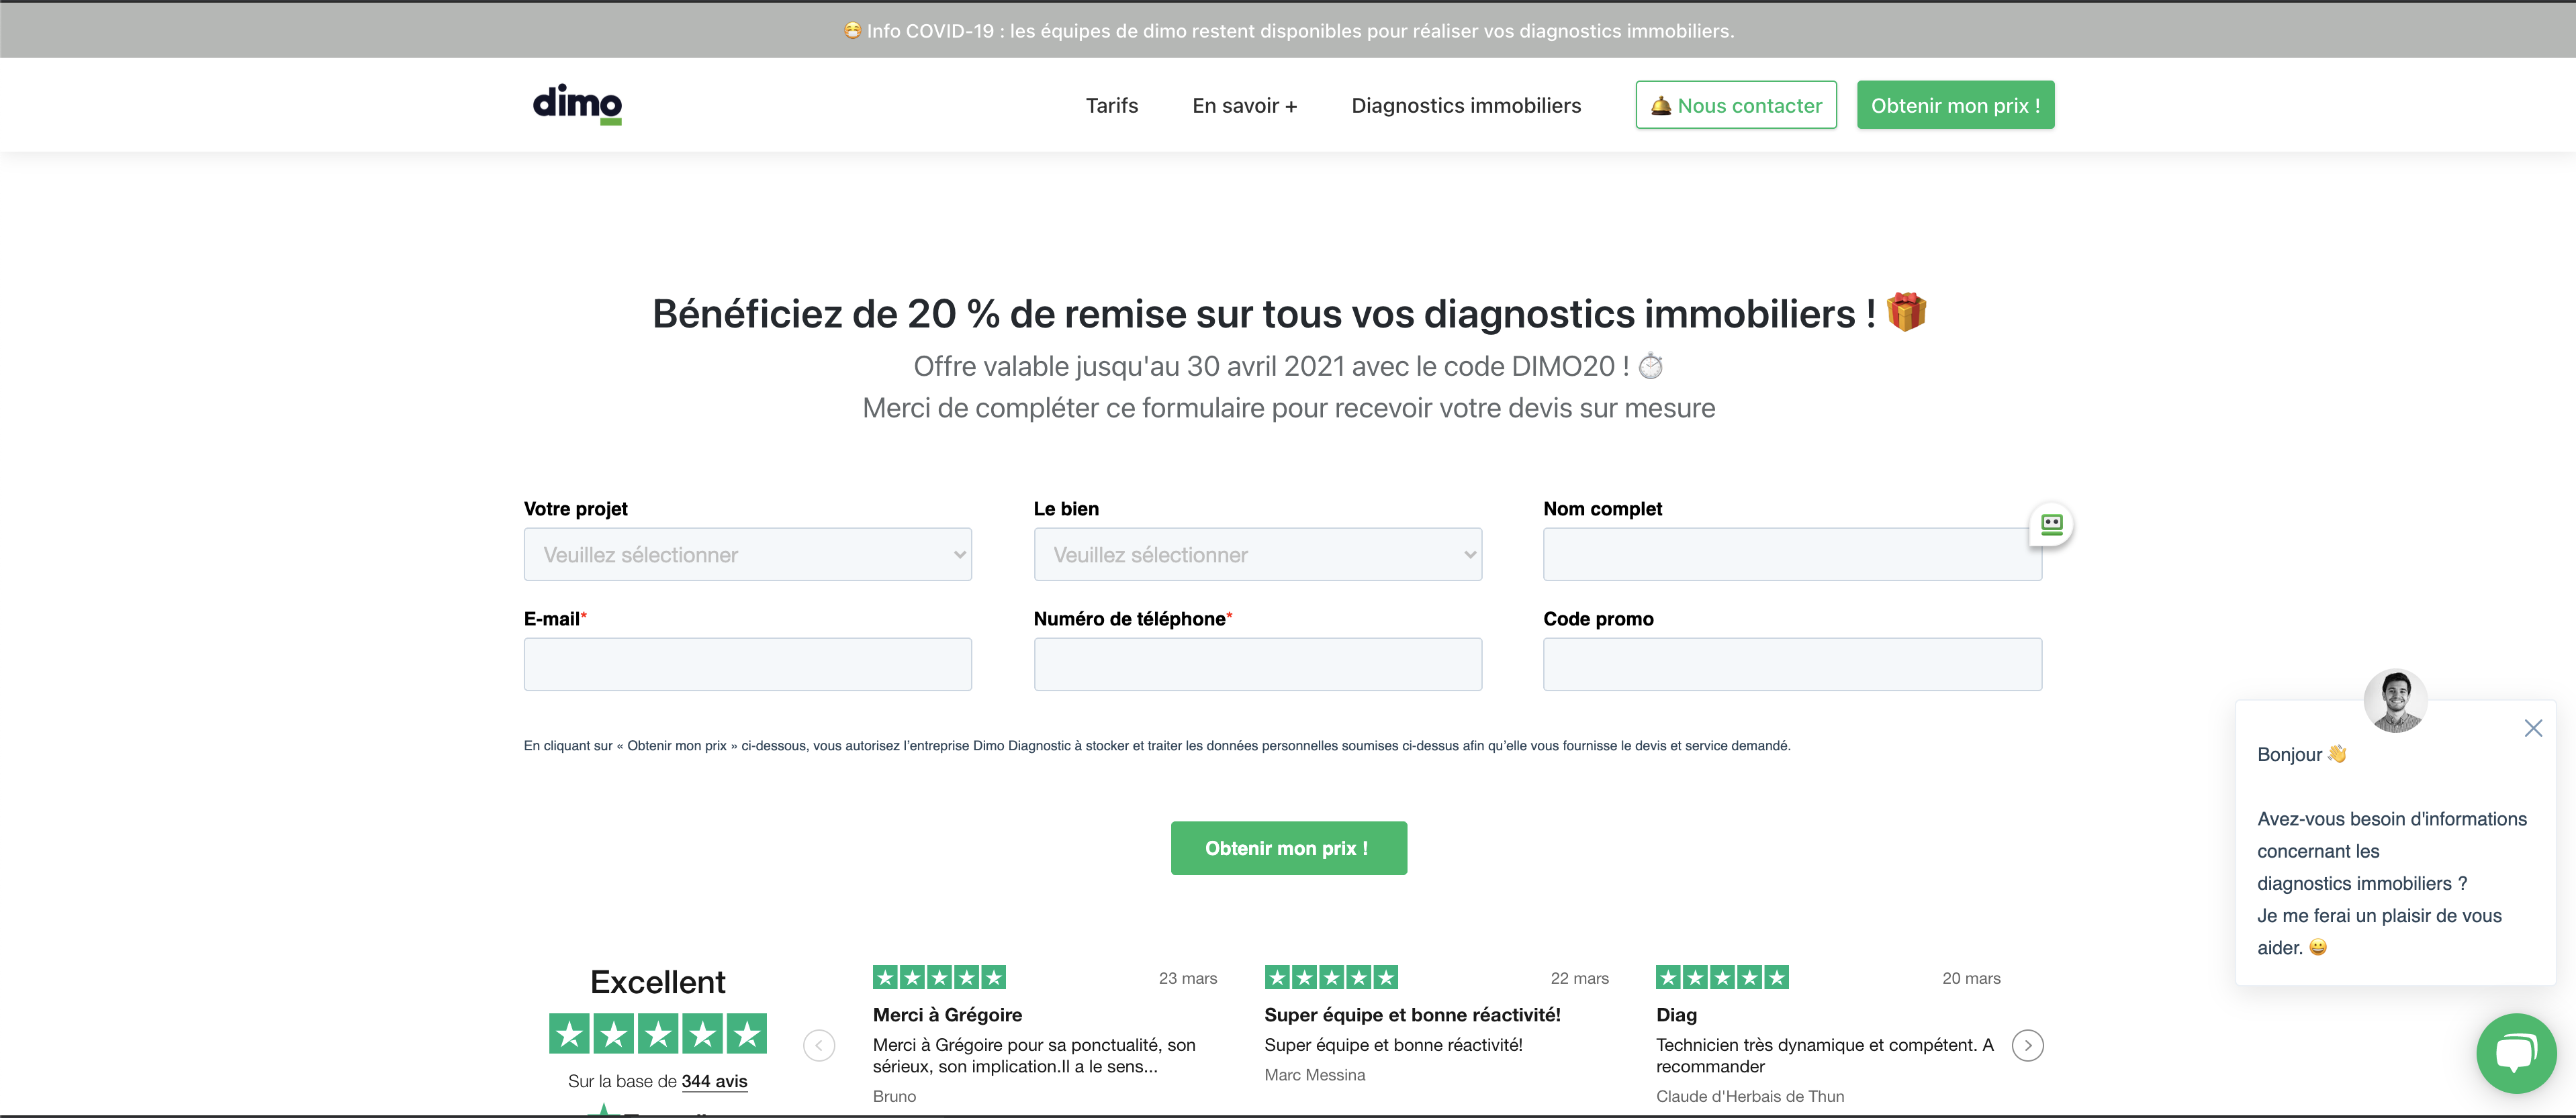Viewport: 2576px width, 1118px height.
Task: Click stars of the 23 mars review
Action: click(x=938, y=977)
